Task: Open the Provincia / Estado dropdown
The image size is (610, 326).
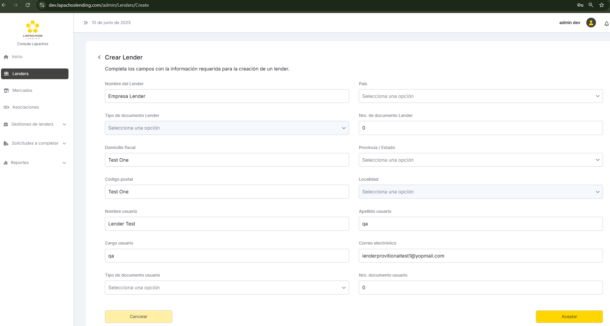Action: coord(480,160)
